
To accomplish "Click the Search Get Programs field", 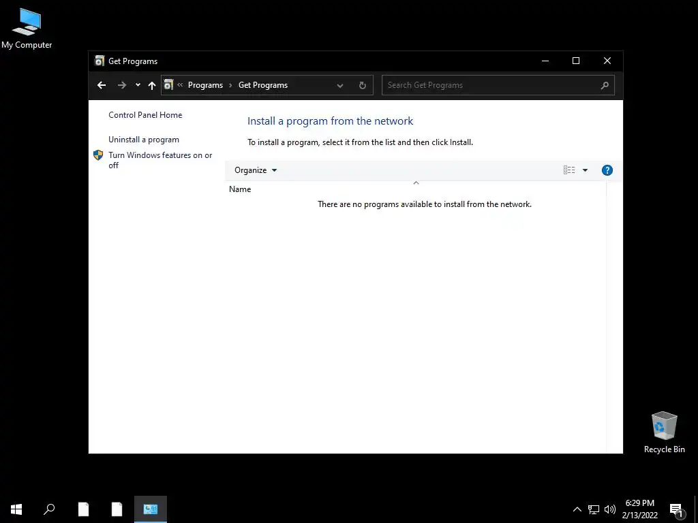I will [498, 85].
